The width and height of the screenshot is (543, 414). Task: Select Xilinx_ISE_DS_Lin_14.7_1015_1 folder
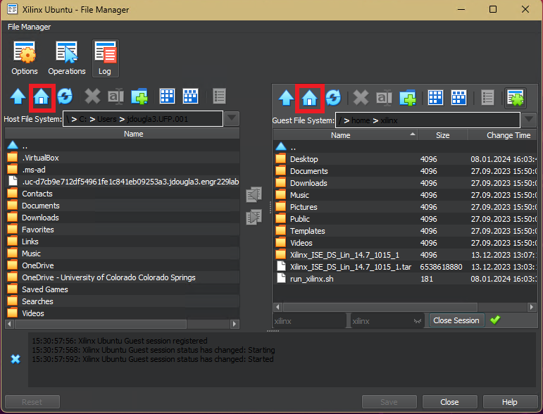405,255
